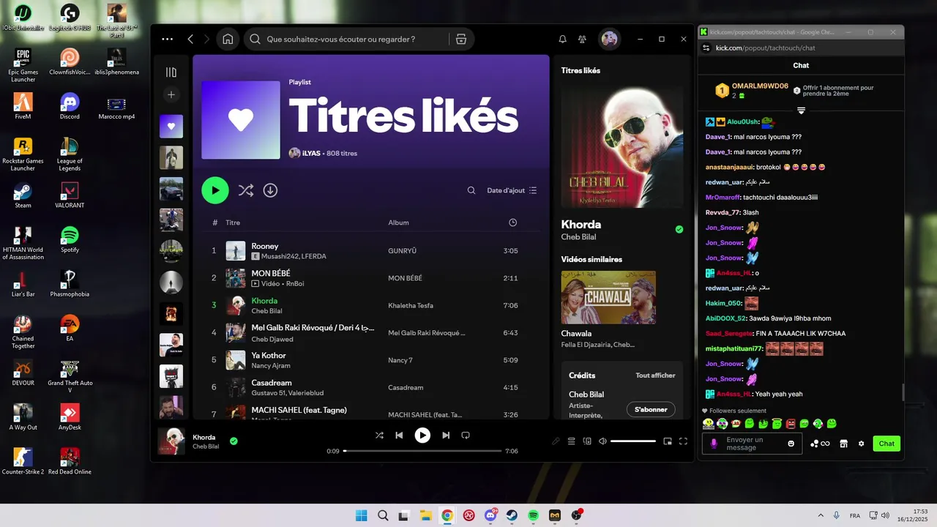Toggle shuffle in the player bar
The width and height of the screenshot is (937, 527).
click(x=379, y=436)
